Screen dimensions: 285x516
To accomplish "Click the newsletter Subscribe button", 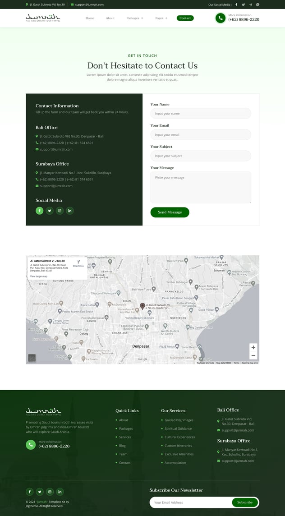I will [245, 502].
